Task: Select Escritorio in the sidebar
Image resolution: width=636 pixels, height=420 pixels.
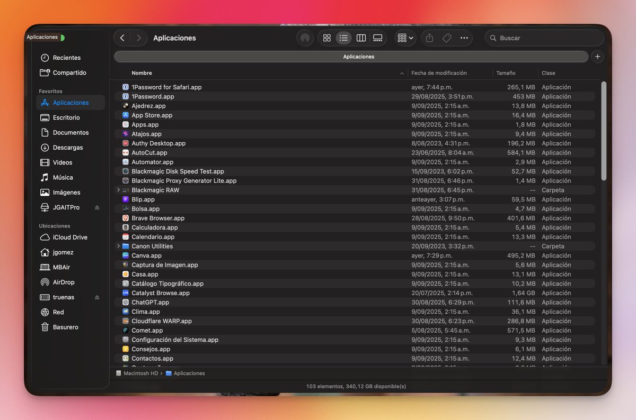Action: pyautogui.click(x=66, y=117)
